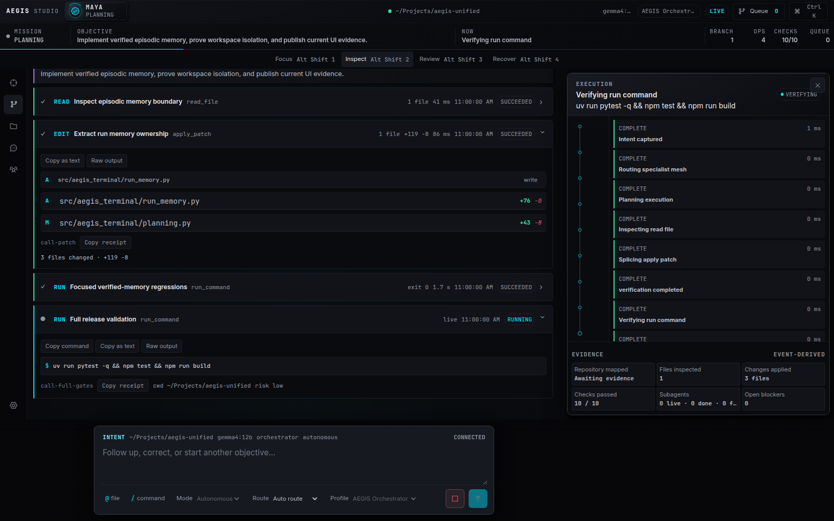Open the Profile dropdown set to AEGIS Orchestrator
The width and height of the screenshot is (834, 521).
click(384, 499)
